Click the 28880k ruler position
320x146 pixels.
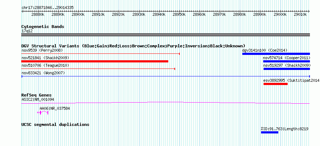[38, 14]
